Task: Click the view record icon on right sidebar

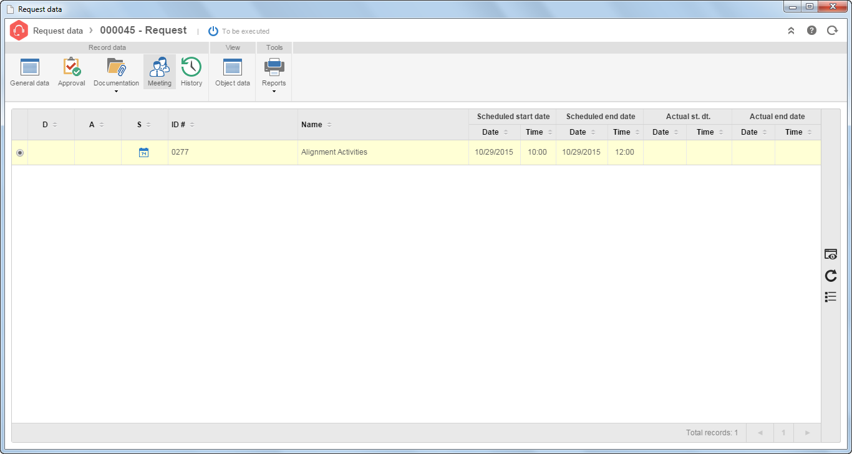Action: point(831,254)
